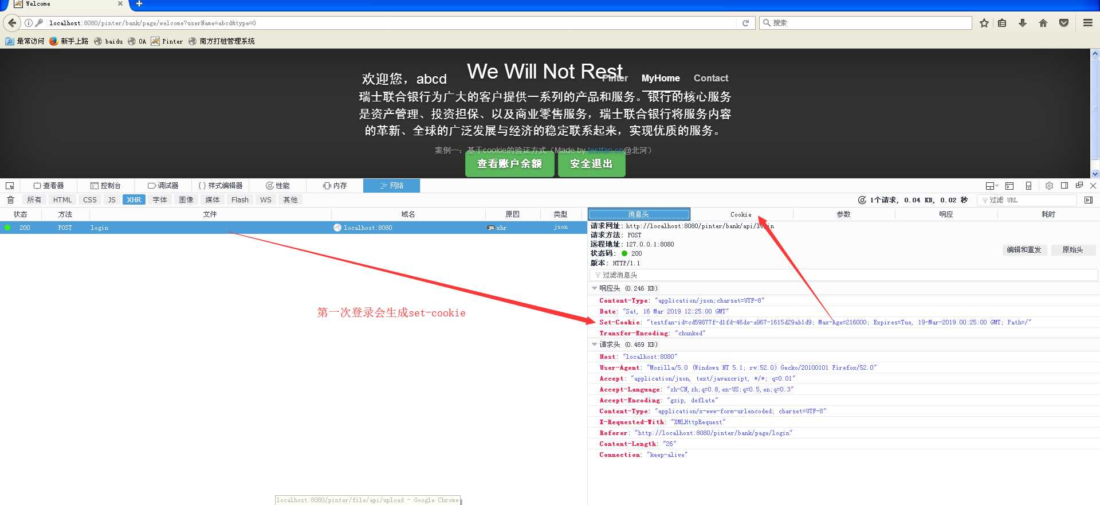
Task: Switch to the 控制台 console tab
Action: 106,186
